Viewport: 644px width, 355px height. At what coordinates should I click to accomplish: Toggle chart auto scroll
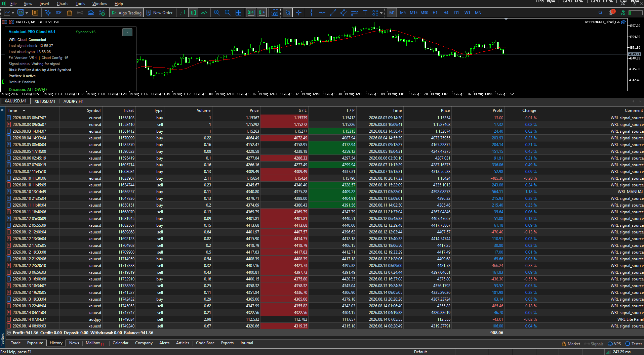[x=251, y=13]
